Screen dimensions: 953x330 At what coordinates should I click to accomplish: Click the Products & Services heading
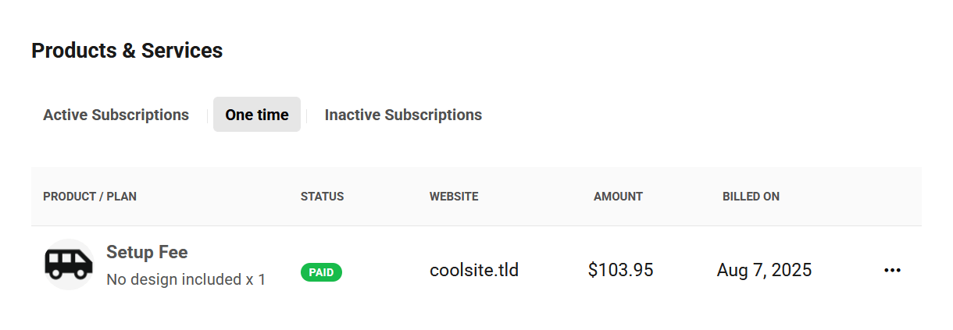tap(127, 51)
